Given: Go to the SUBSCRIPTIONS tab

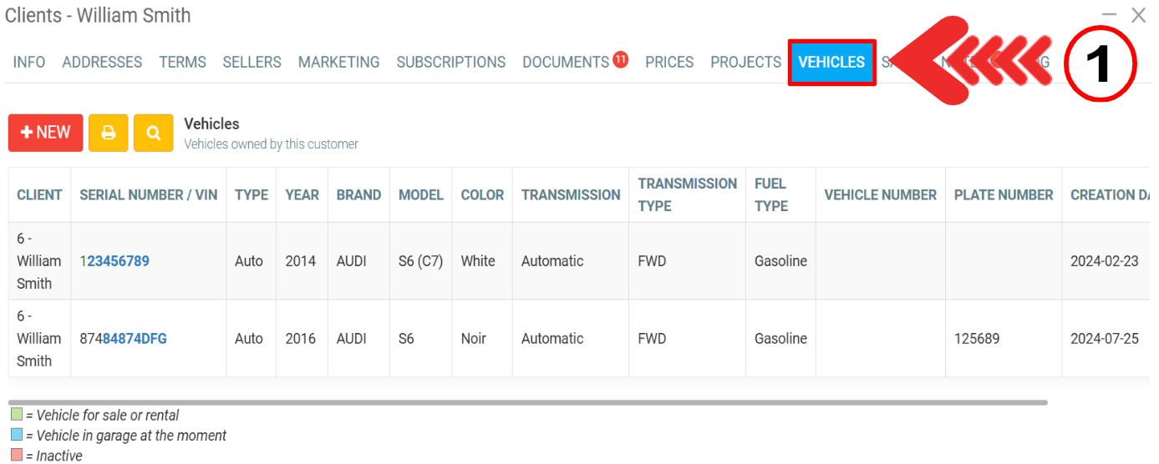Looking at the screenshot, I should [450, 63].
